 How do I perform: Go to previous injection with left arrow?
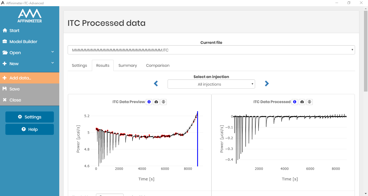[156, 84]
